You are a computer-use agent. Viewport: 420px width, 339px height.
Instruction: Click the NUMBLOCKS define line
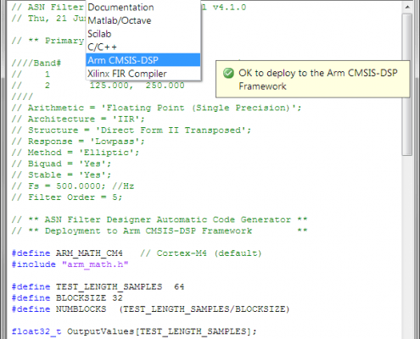pos(150,309)
